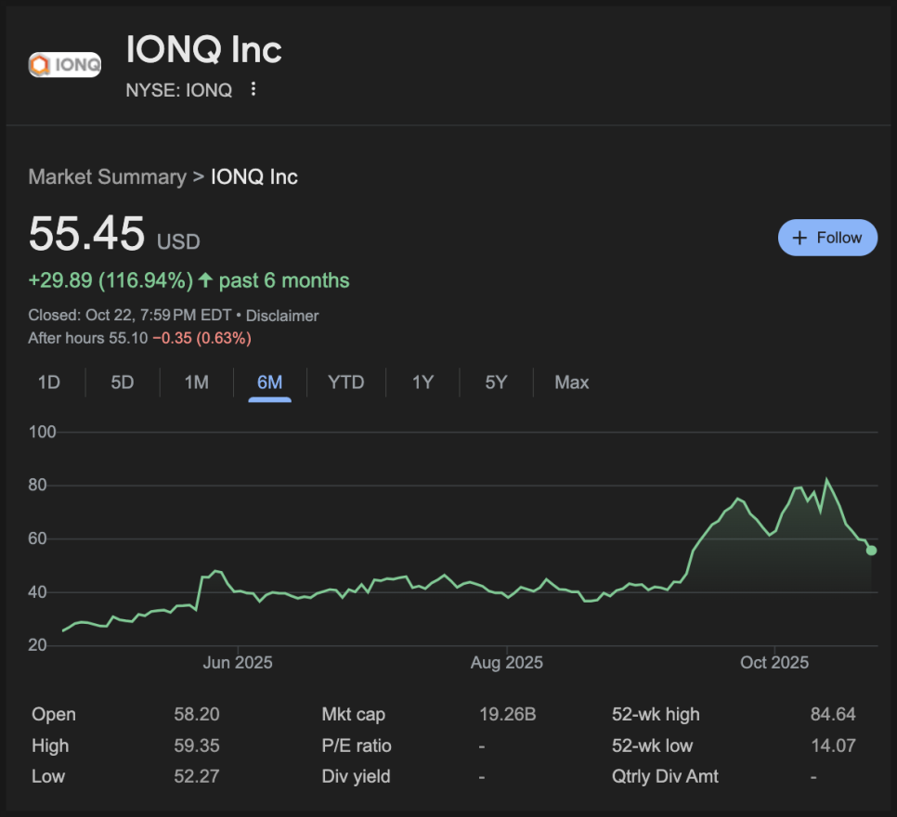Click the green up-arrow change indicator
897x817 pixels.
click(205, 280)
